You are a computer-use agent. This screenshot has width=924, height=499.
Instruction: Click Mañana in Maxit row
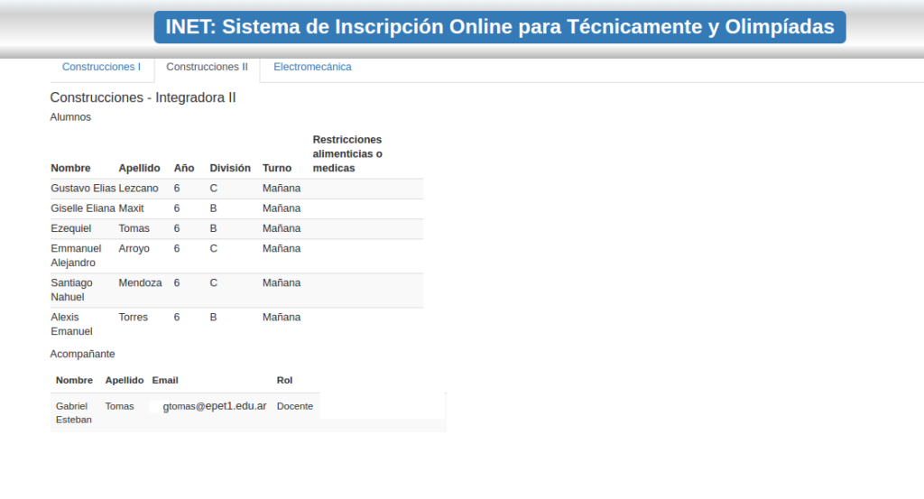click(x=282, y=208)
